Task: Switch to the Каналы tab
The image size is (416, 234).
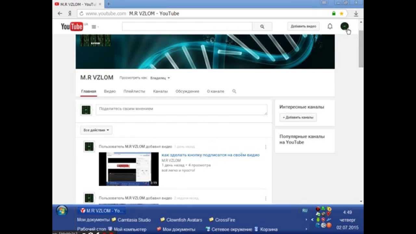Action: point(160,91)
